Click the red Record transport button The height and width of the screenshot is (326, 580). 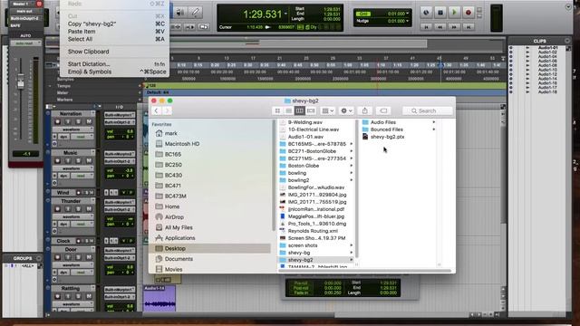(x=468, y=12)
